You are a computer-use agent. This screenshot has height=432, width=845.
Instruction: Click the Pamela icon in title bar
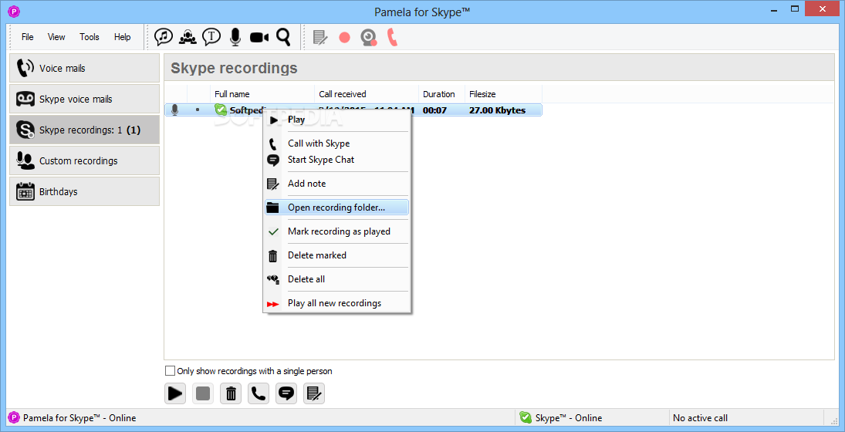coord(14,10)
